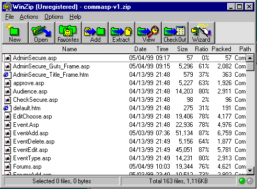This screenshot has height=189, width=257.
Task: Select the EventDelete.asp file name
Action: coord(34,141)
